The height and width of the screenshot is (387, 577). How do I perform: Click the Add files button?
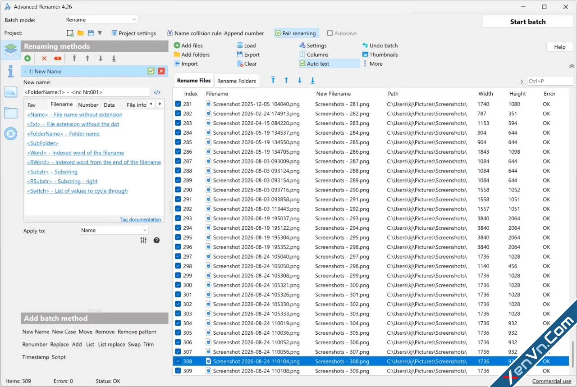188,46
